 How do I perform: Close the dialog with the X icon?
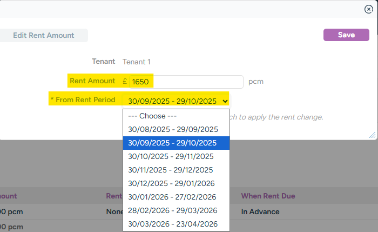click(x=369, y=9)
